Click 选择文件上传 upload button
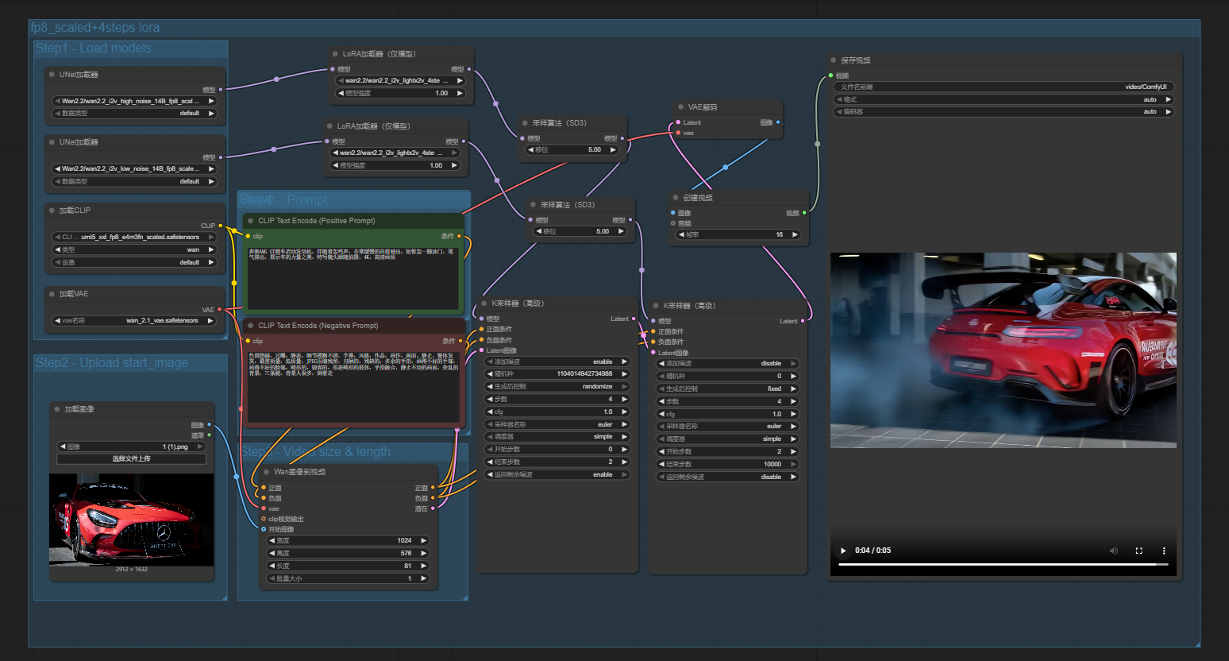The height and width of the screenshot is (661, 1229). pyautogui.click(x=132, y=459)
